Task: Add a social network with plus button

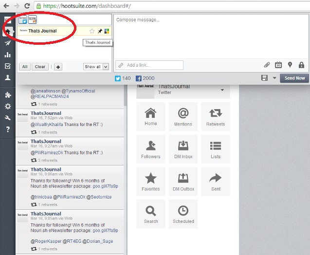Action: click(x=58, y=67)
